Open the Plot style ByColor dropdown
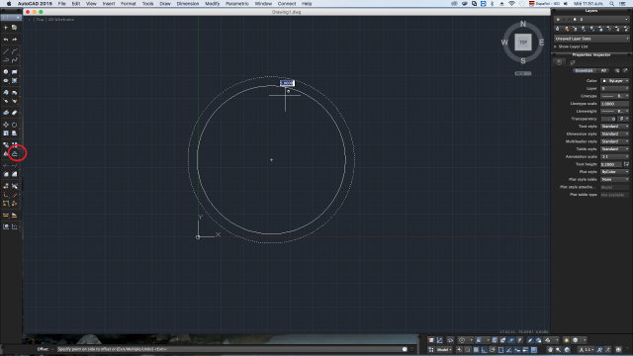This screenshot has height=356, width=633. click(615, 172)
